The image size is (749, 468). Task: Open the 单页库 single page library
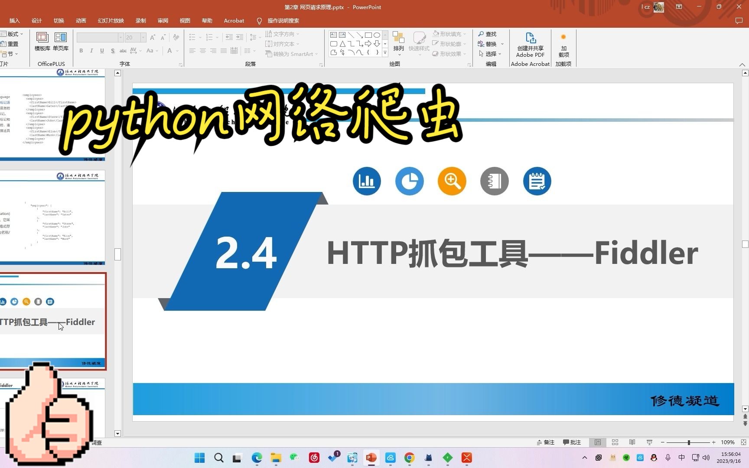(x=61, y=42)
